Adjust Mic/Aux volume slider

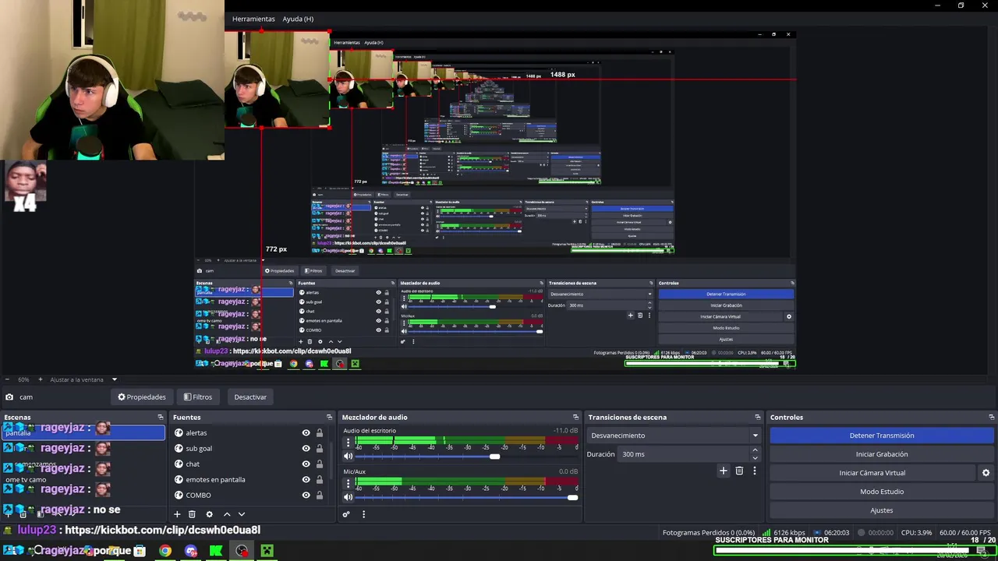[573, 497]
